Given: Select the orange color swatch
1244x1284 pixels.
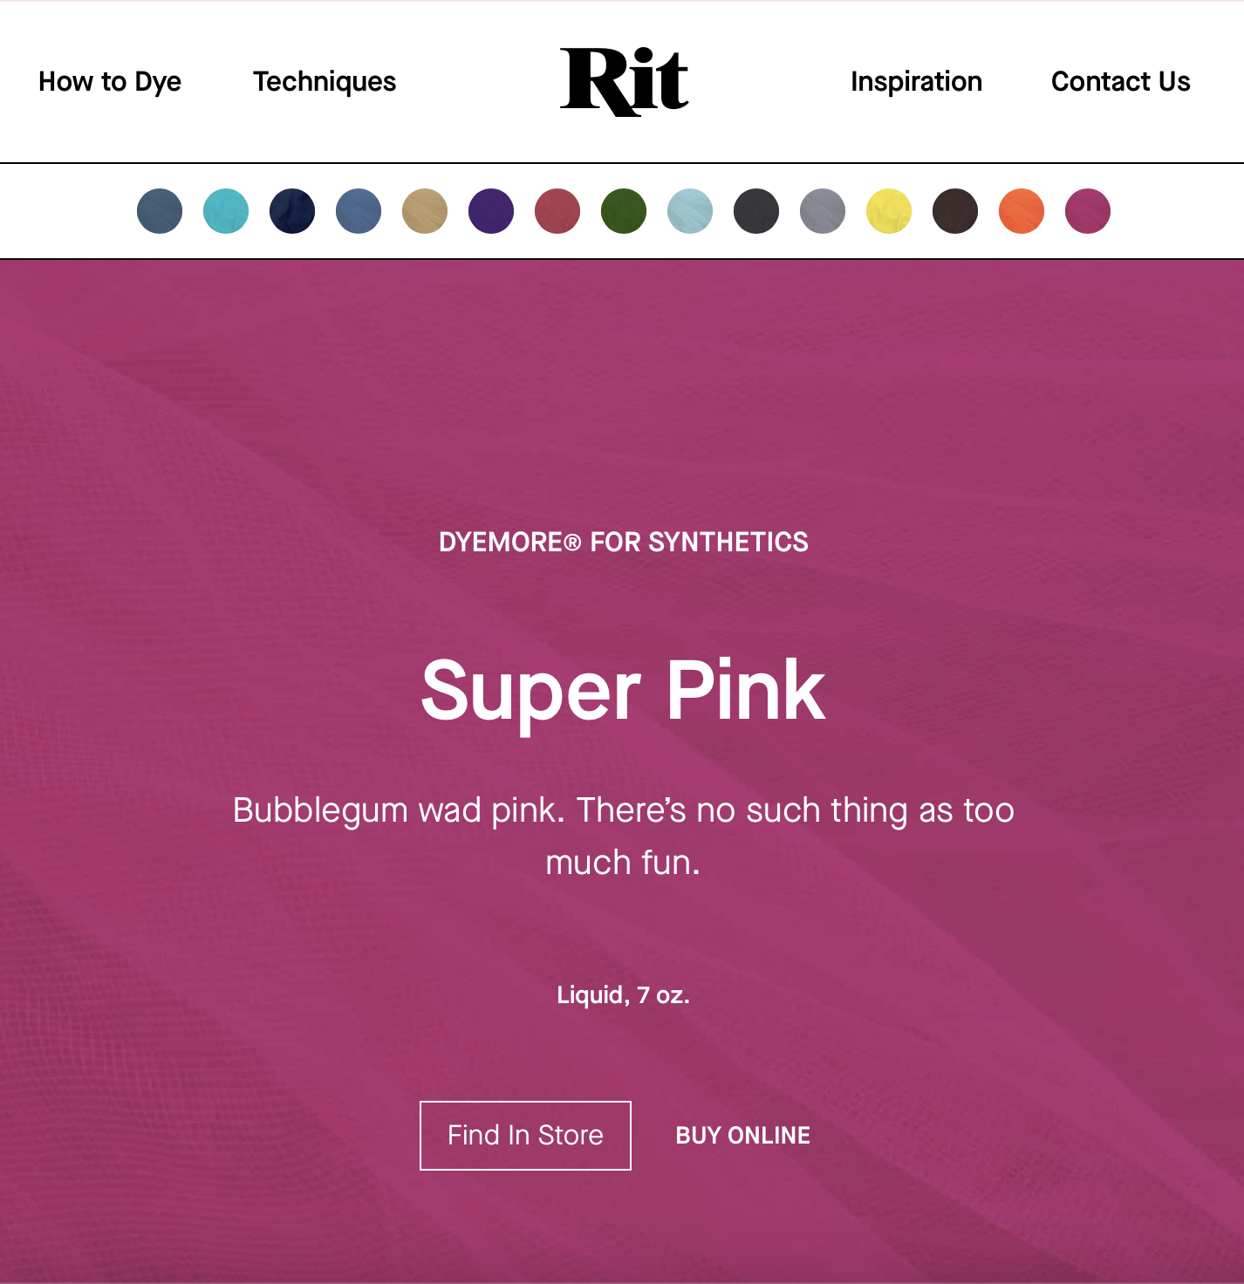Looking at the screenshot, I should (x=1022, y=211).
